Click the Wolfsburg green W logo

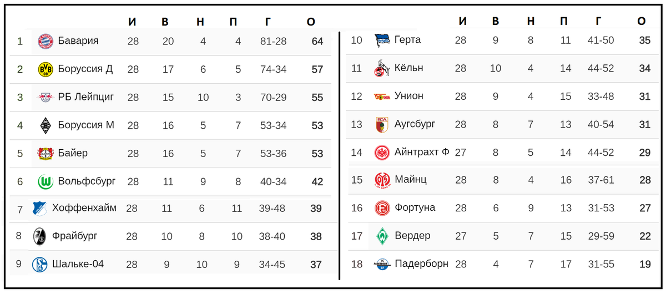pyautogui.click(x=45, y=182)
